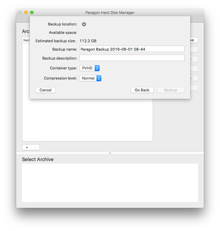The width and height of the screenshot is (220, 231).
Task: Open the Container type PVHD dropdown
Action: (x=90, y=68)
